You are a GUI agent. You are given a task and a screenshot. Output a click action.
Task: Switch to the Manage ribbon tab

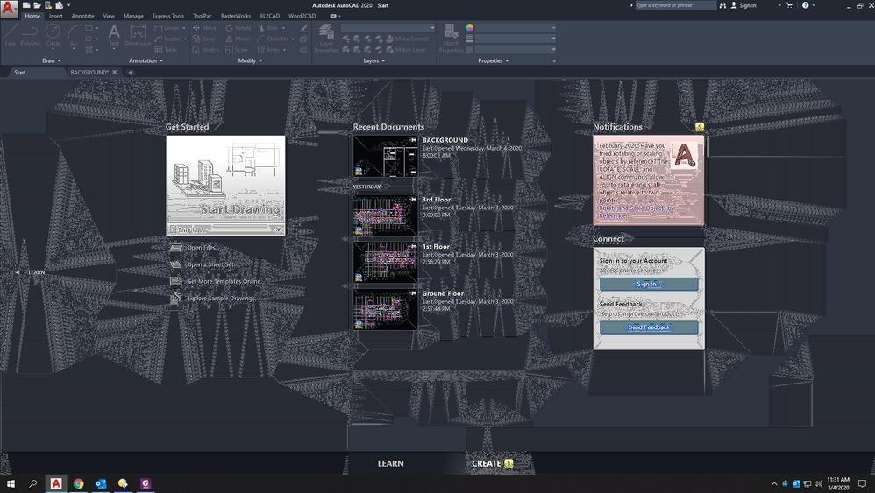133,16
